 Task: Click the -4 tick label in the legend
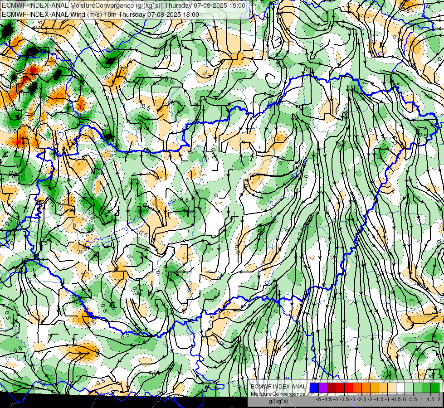(x=336, y=399)
